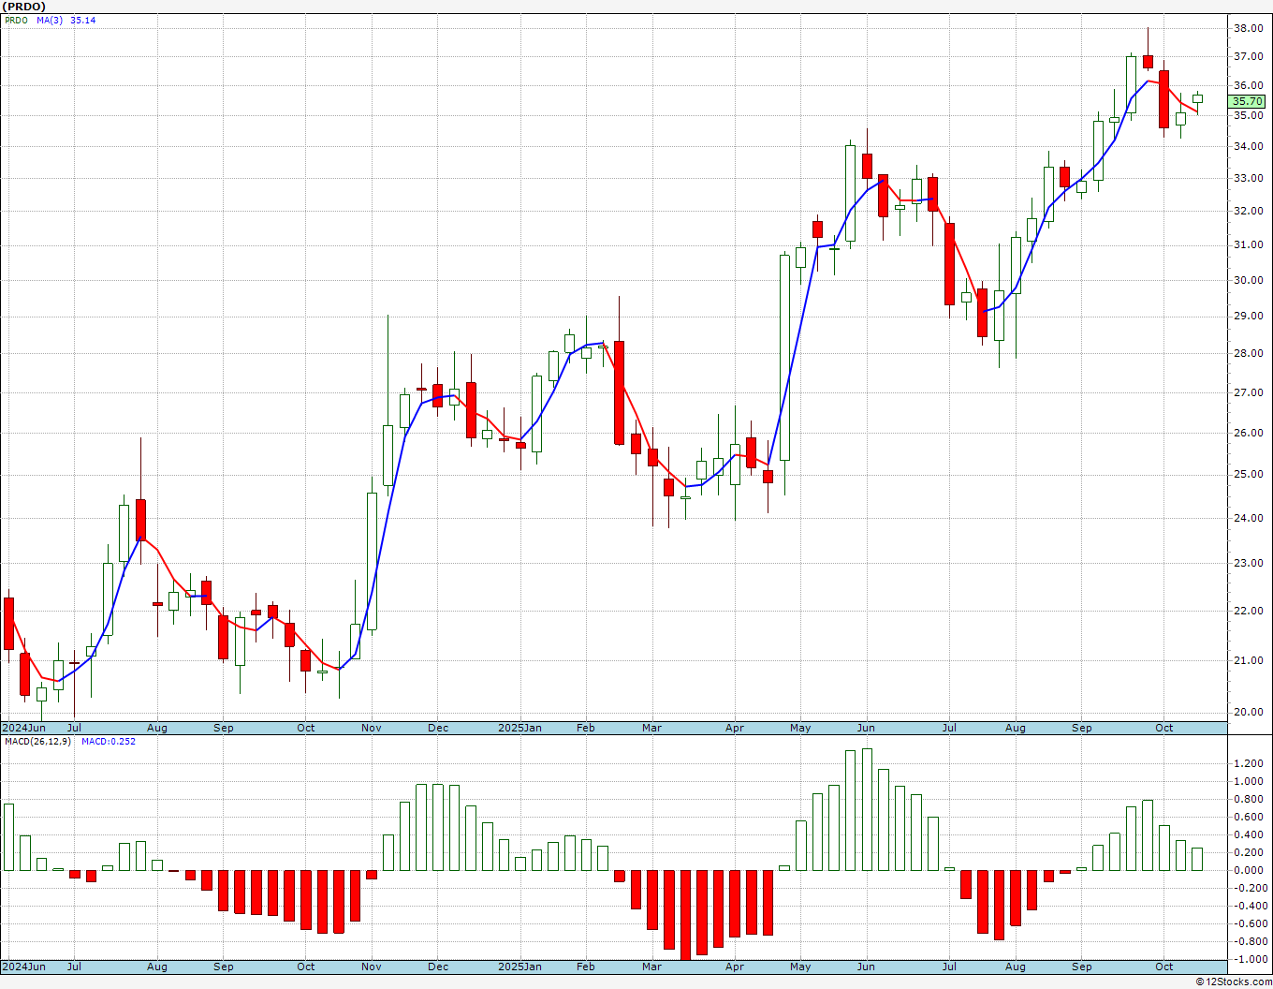Click the 2025Jan marker on price axis
This screenshot has height=989, width=1273.
coord(519,728)
